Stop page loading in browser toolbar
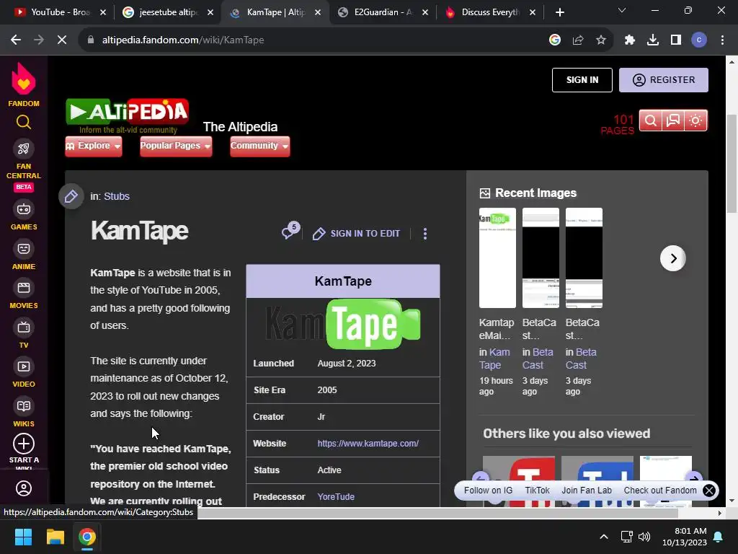738x554 pixels. 62,40
